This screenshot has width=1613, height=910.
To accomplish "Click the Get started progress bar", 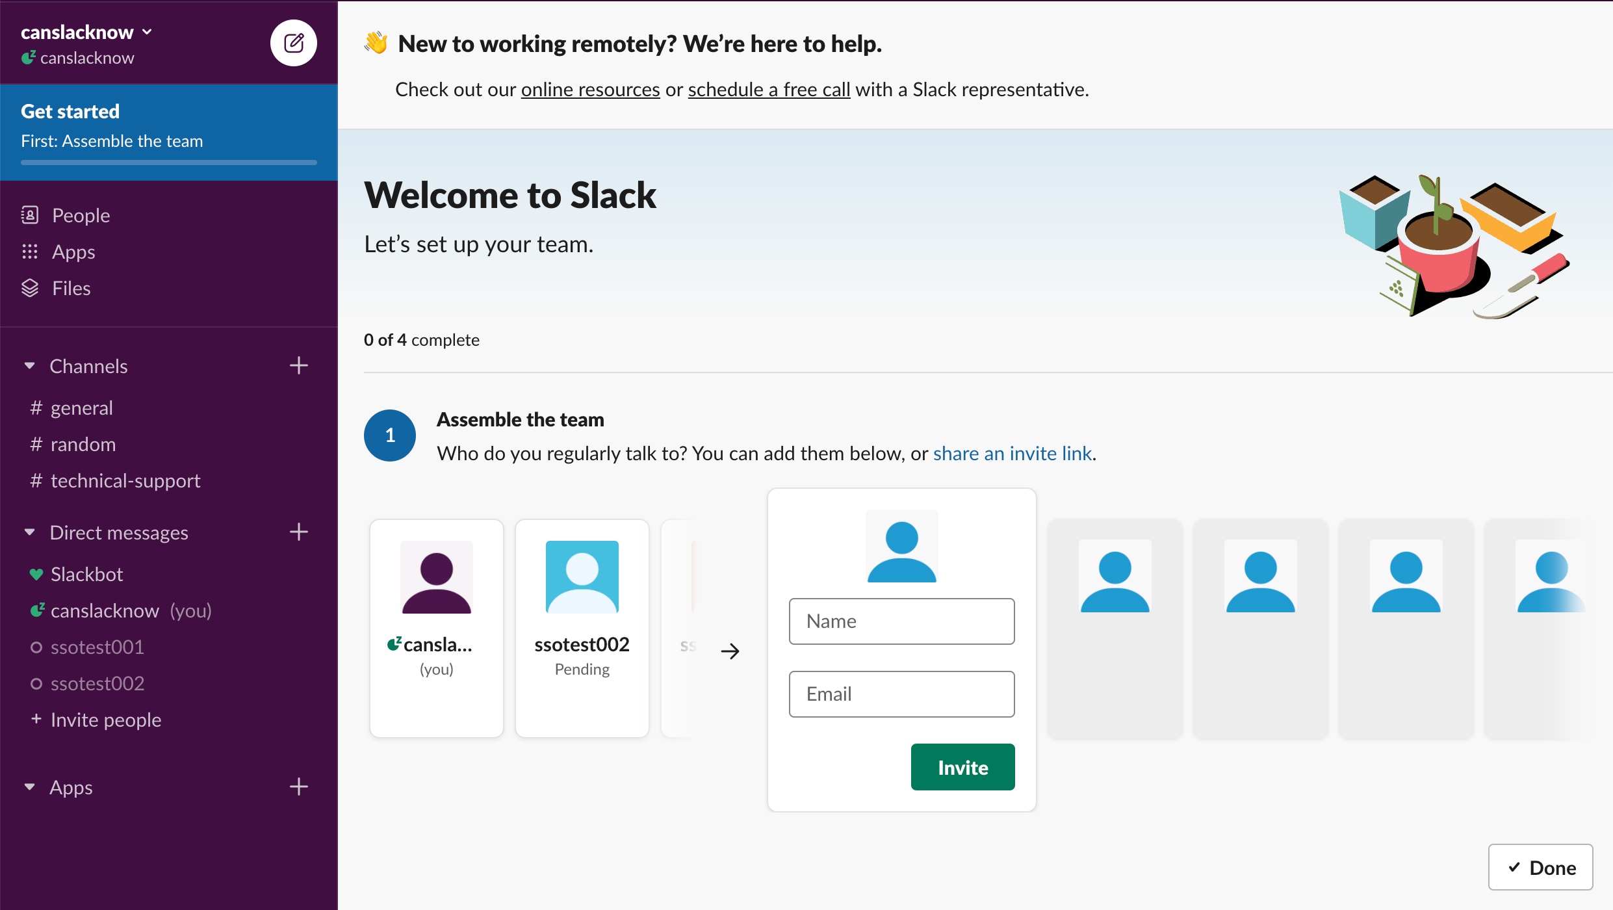I will tap(169, 162).
